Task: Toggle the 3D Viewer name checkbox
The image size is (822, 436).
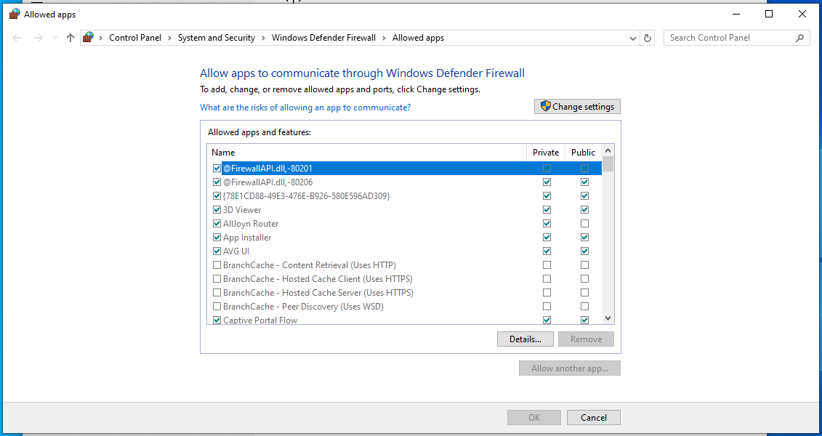Action: 217,209
